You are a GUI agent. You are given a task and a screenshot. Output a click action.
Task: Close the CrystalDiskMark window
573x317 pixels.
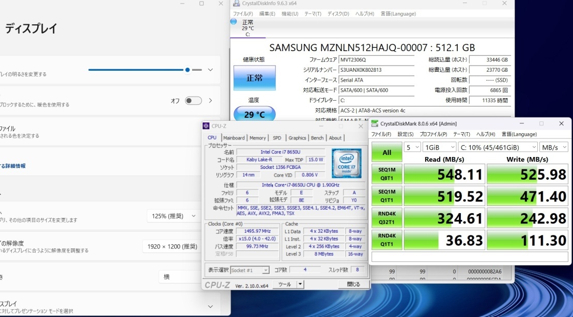tap(561, 123)
